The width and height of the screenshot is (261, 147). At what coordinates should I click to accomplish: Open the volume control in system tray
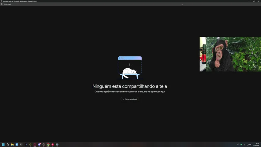tap(250, 145)
